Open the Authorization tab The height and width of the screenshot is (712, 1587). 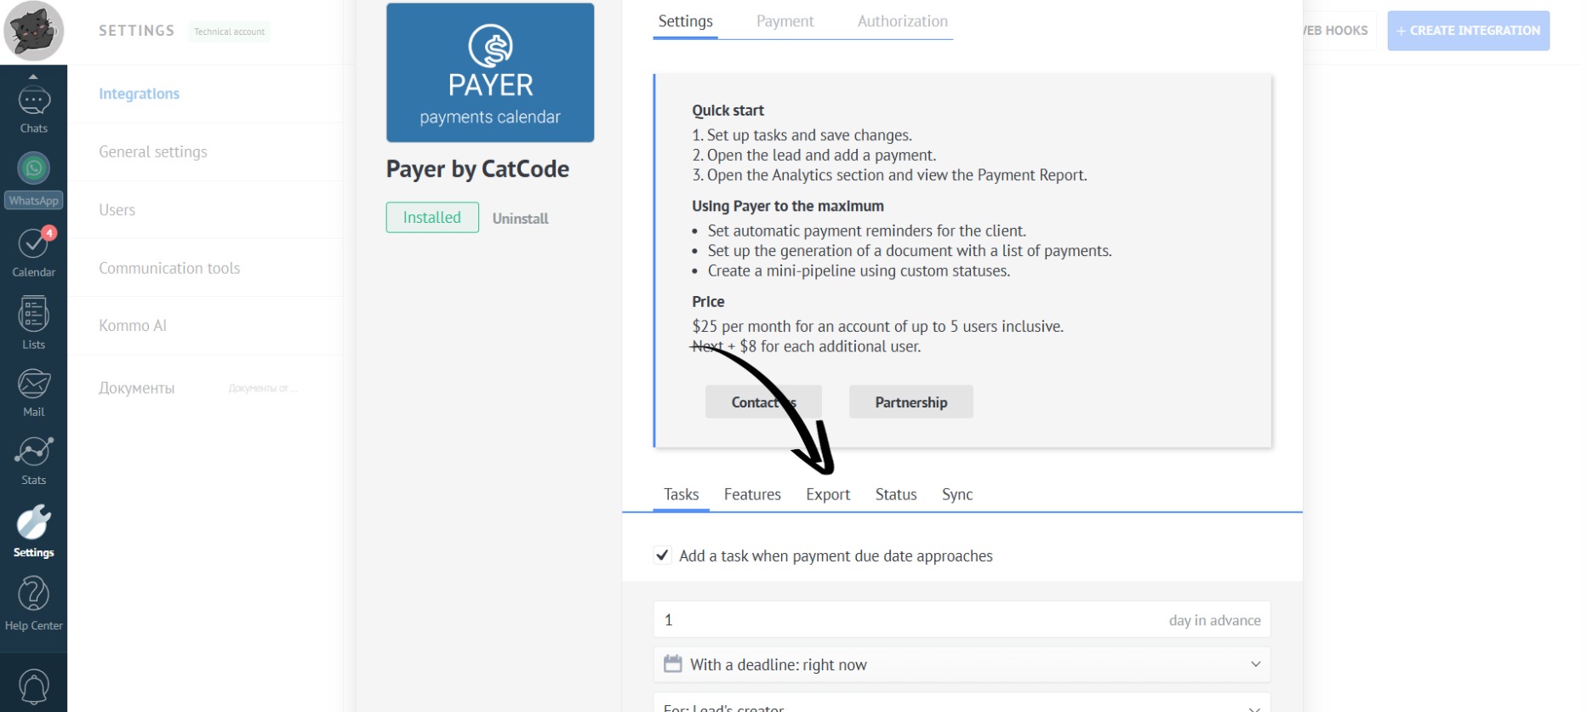coord(902,21)
